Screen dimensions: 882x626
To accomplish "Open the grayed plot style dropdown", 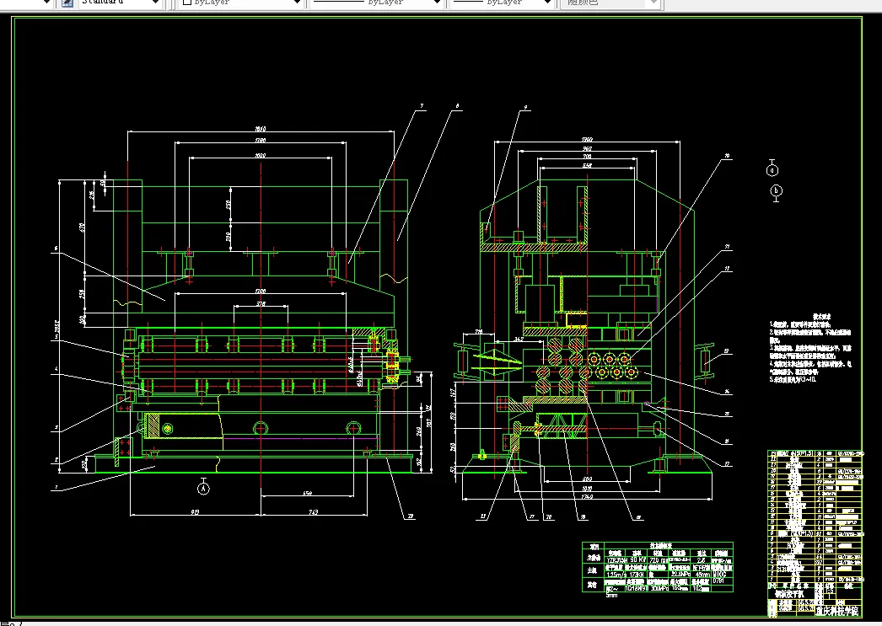I will point(653,3).
